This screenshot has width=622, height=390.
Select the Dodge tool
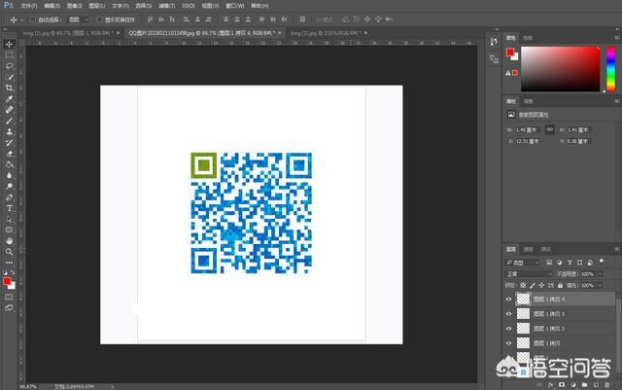point(9,187)
